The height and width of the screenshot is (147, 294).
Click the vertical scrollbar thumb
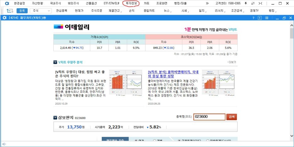292,33
